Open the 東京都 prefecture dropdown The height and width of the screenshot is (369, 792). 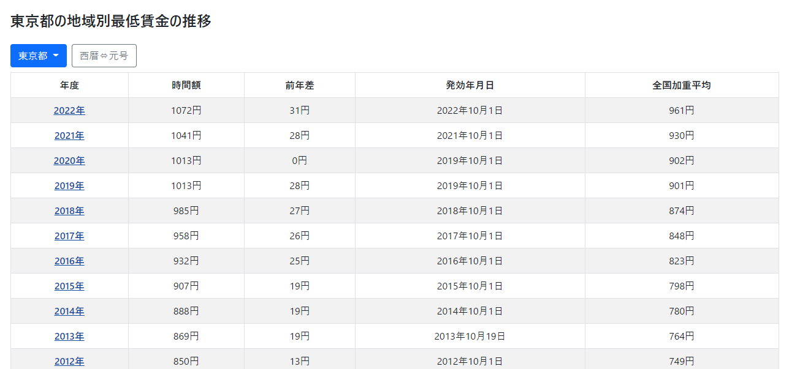38,56
